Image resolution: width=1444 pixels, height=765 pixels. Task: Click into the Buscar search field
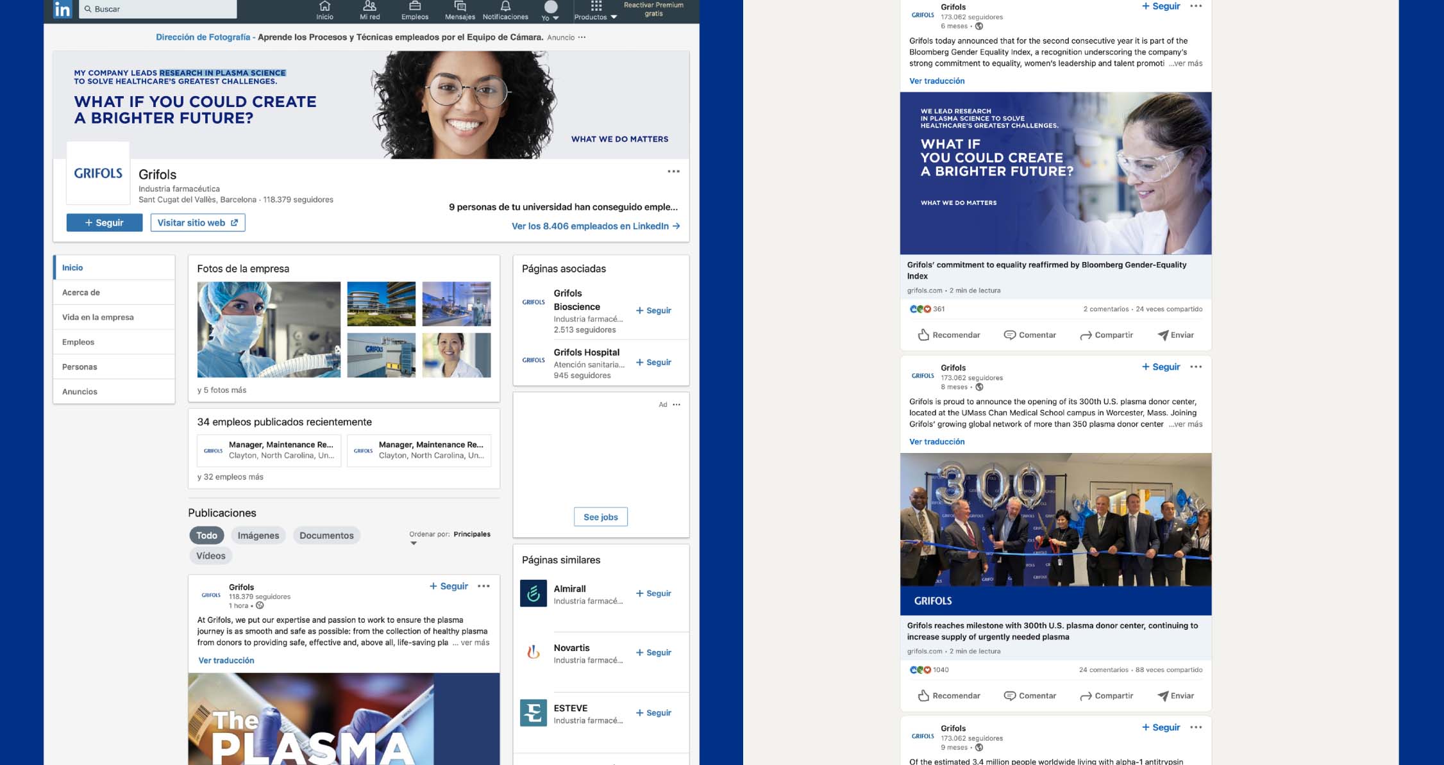[158, 9]
